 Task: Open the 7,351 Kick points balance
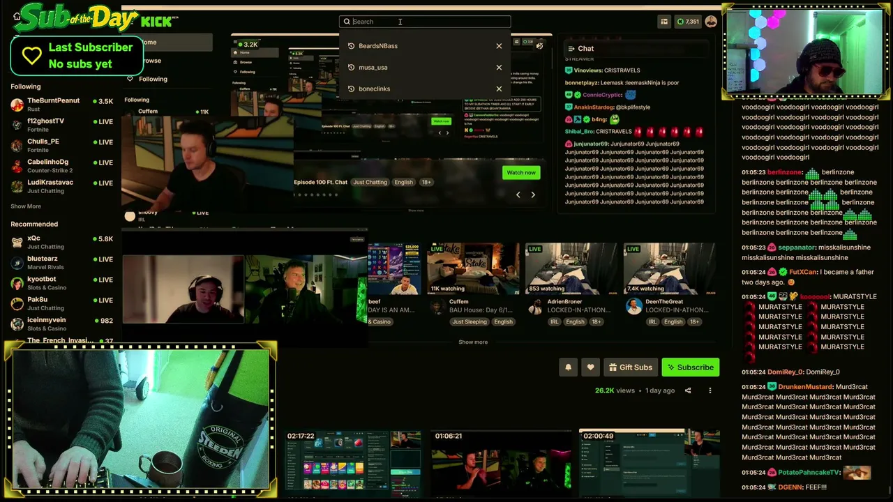687,22
